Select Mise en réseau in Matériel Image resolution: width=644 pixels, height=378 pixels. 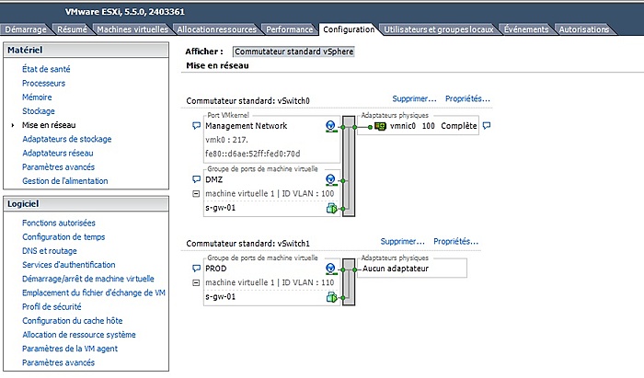[49, 125]
